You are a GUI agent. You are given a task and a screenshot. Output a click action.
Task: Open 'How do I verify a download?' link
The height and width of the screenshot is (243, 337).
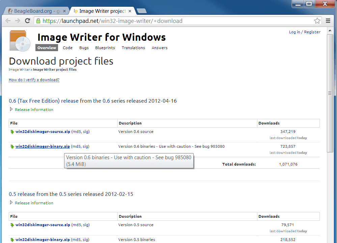point(34,80)
